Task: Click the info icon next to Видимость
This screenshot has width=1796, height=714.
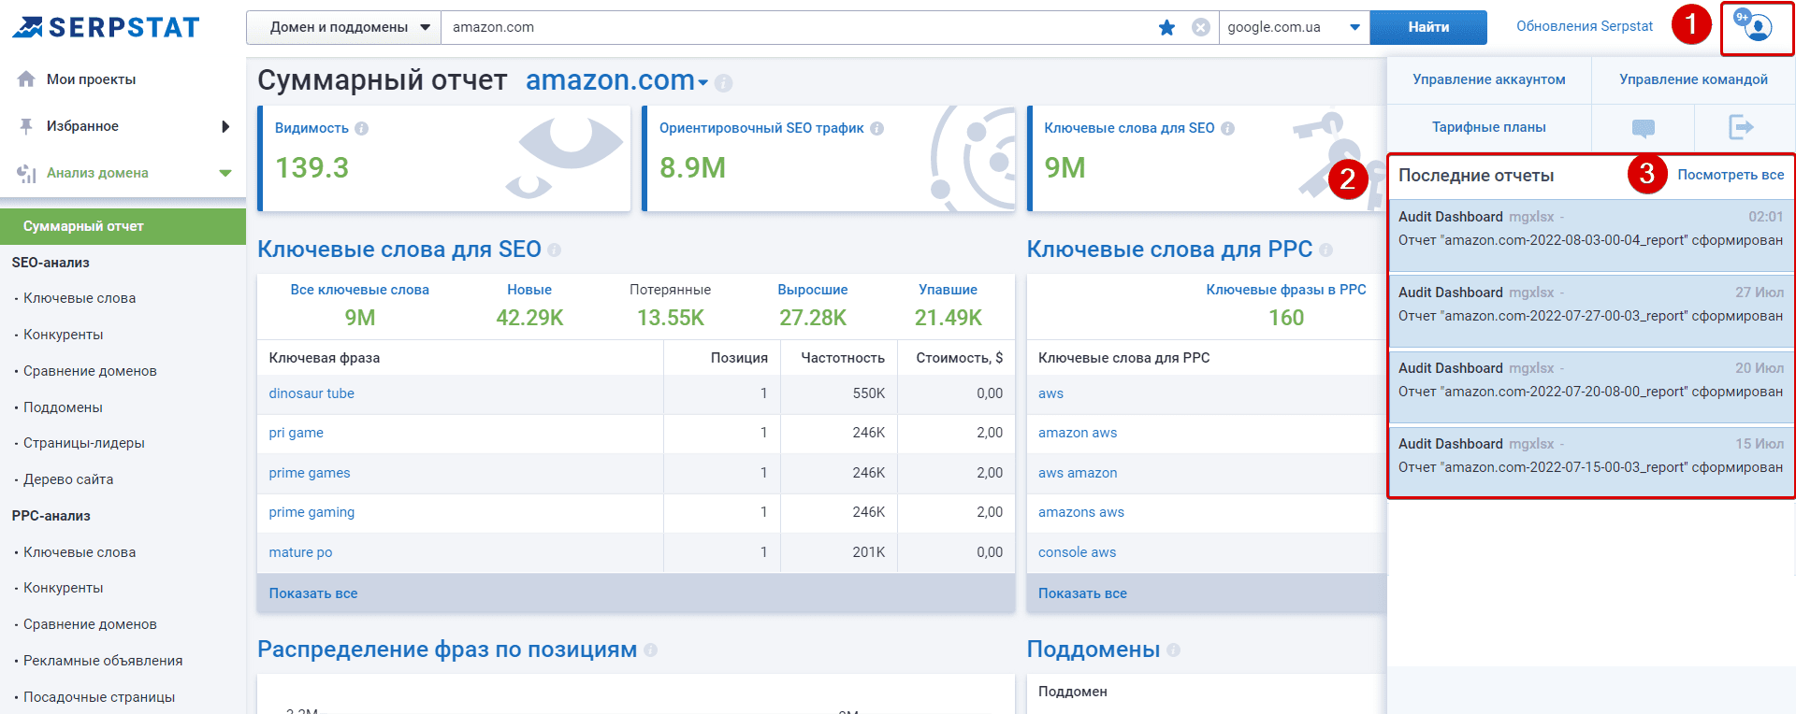Action: [361, 128]
